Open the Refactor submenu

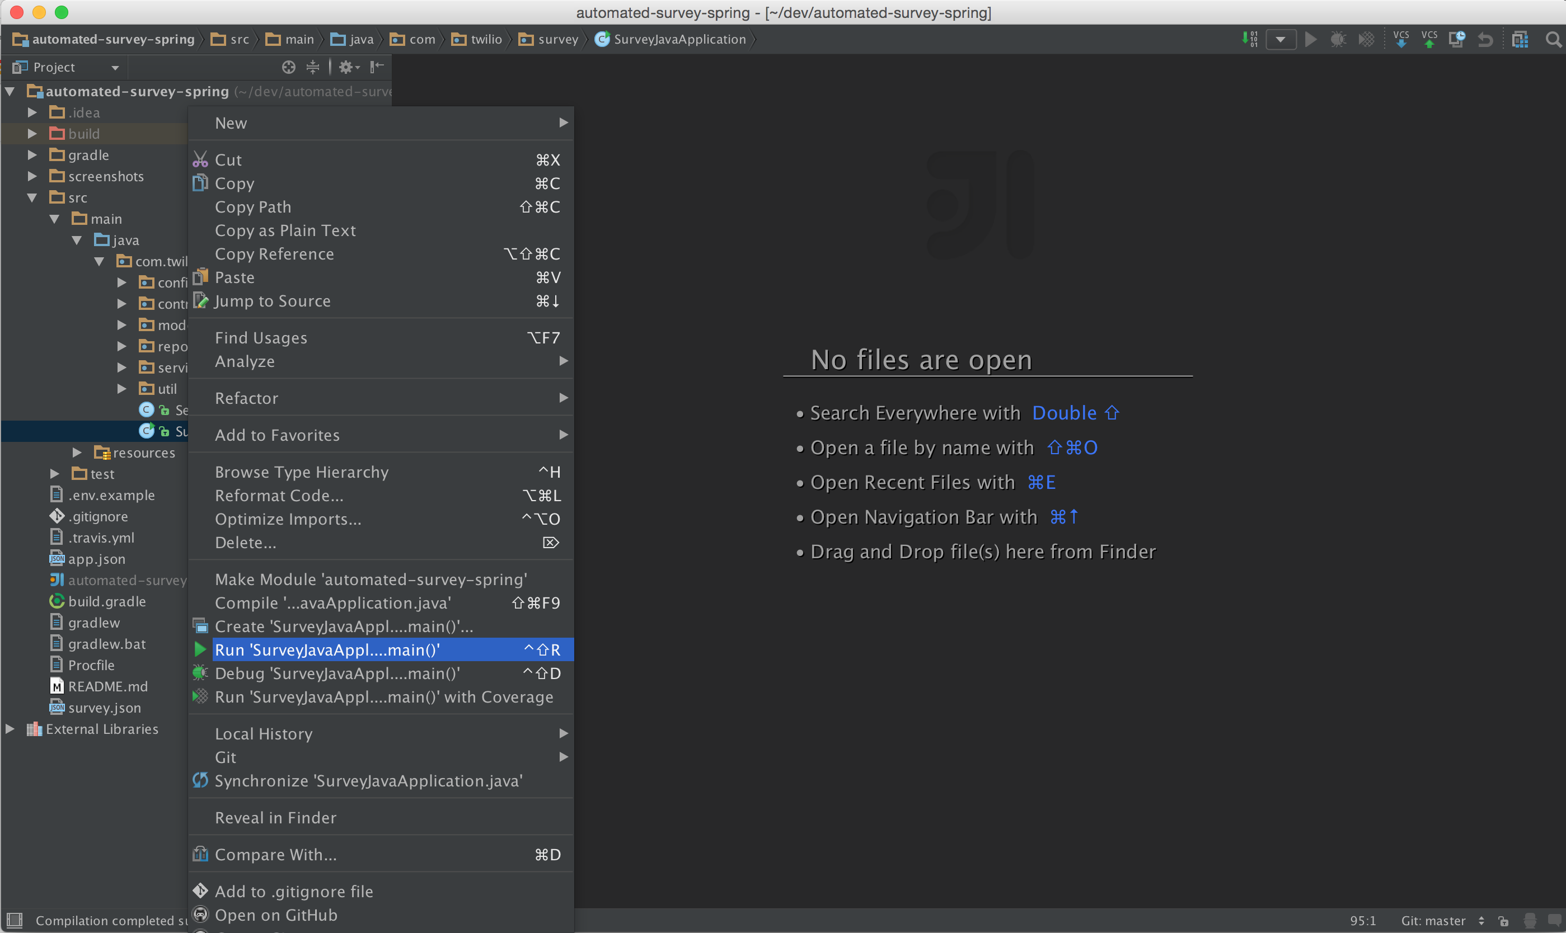tap(381, 398)
